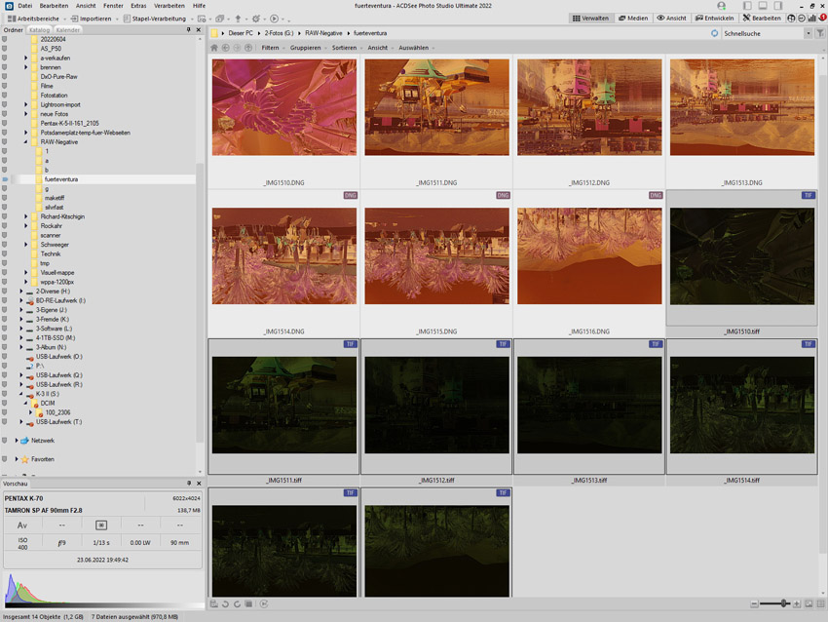
Task: Open the Filtern dropdown
Action: (271, 47)
